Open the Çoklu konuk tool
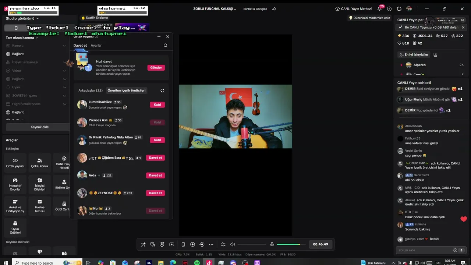This screenshot has height=265, width=471. pos(40,163)
